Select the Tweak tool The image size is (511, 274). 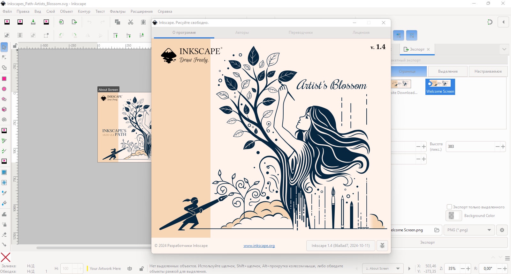click(4, 214)
